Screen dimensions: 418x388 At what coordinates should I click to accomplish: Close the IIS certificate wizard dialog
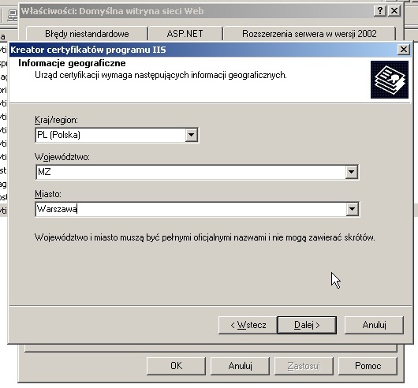[404, 50]
